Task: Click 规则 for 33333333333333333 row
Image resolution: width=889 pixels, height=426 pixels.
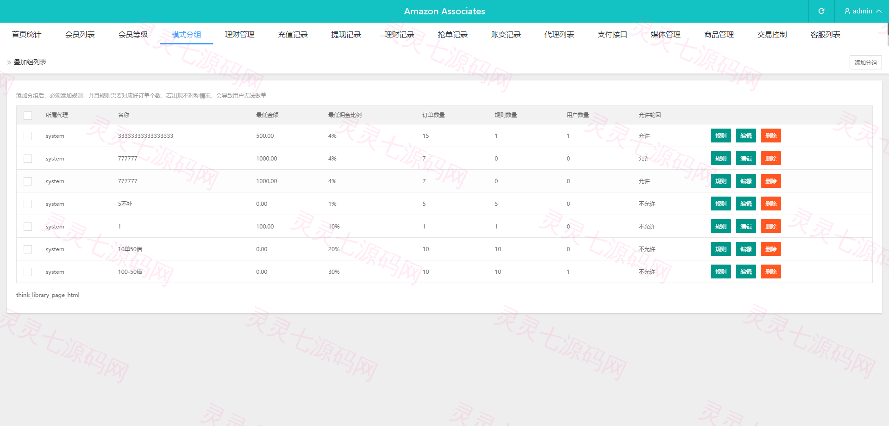Action: point(721,136)
